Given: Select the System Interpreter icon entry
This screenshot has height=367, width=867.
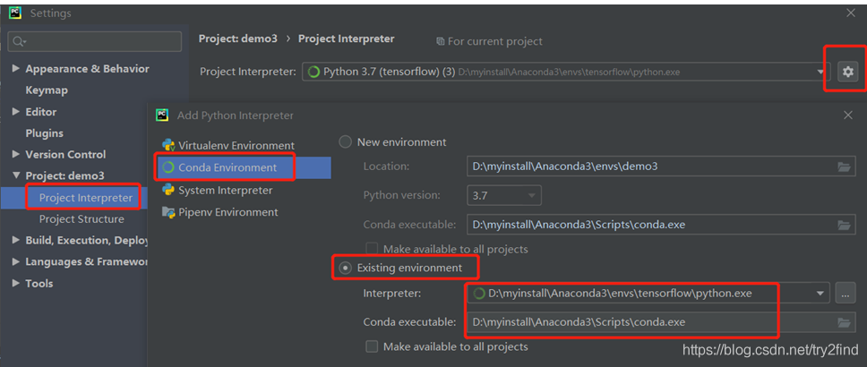Looking at the screenshot, I should click(168, 190).
